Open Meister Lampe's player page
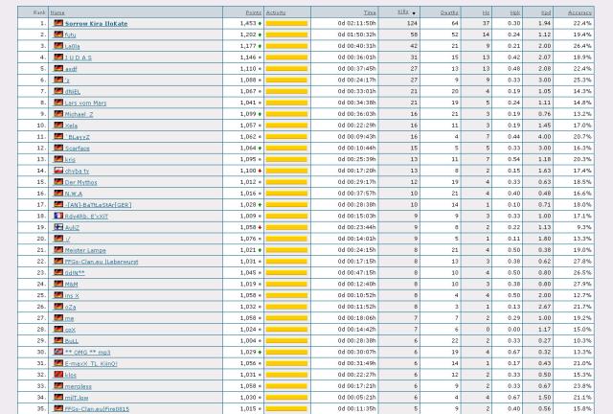 coord(85,250)
